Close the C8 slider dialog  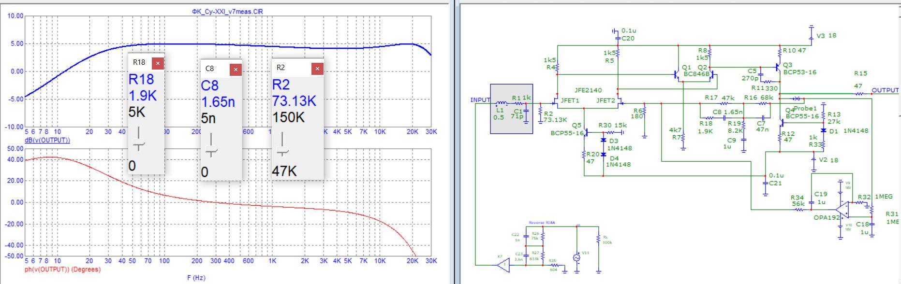point(236,70)
